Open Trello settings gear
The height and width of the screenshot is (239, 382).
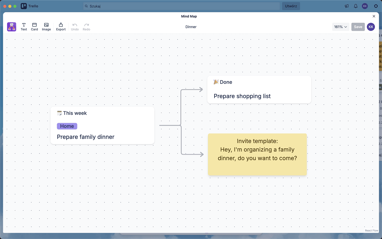click(376, 6)
